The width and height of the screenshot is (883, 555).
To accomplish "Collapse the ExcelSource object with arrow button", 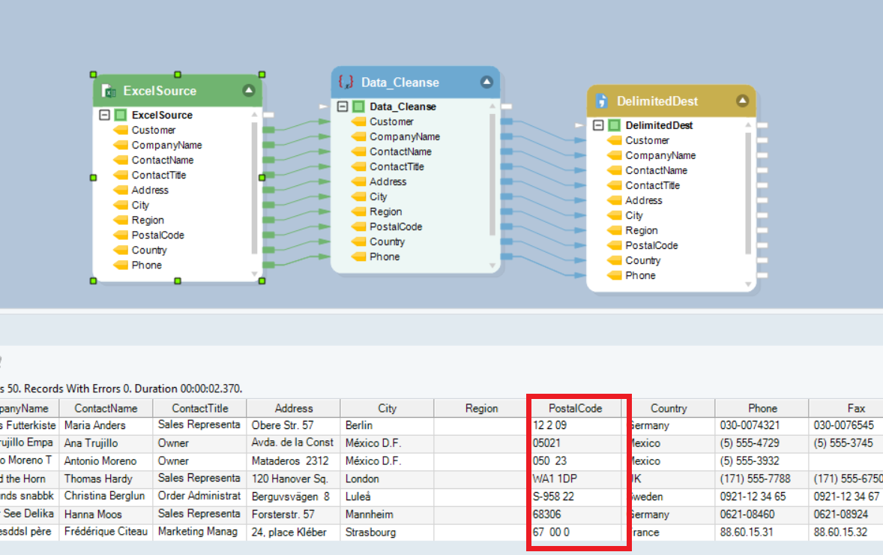I will click(248, 91).
